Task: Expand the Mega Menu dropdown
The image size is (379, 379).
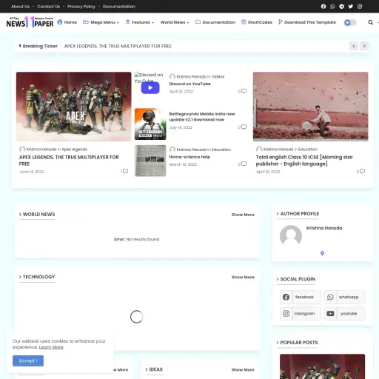Action: (101, 22)
